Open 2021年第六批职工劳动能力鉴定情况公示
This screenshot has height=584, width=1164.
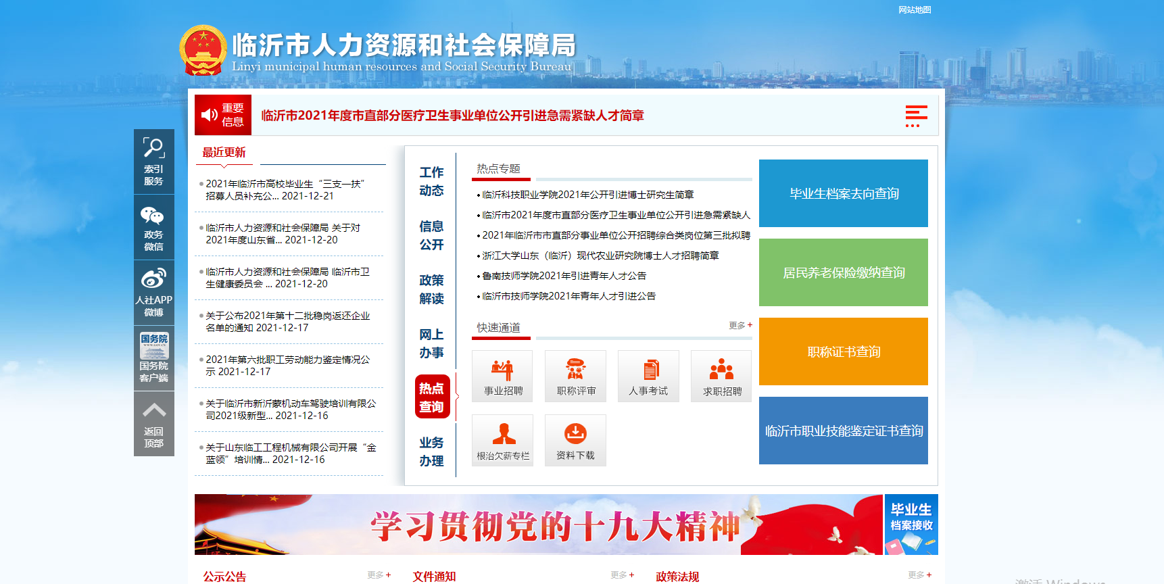[288, 366]
